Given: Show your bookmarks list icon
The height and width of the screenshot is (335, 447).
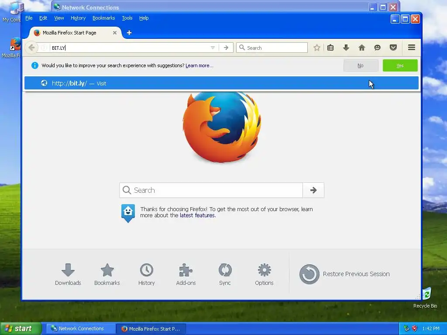Looking at the screenshot, I should coord(330,48).
